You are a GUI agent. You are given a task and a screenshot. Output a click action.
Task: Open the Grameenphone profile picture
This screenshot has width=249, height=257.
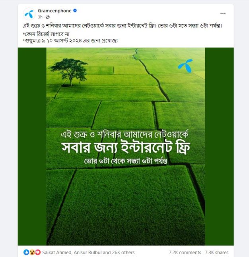29,14
